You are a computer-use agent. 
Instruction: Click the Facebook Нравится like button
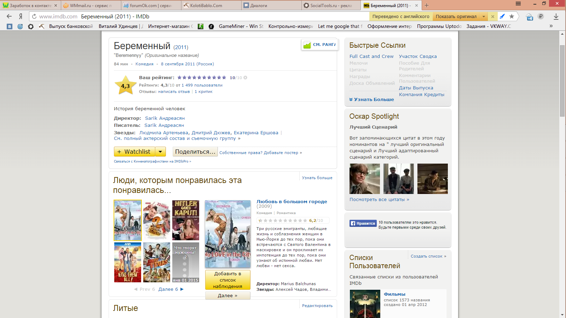click(x=363, y=223)
